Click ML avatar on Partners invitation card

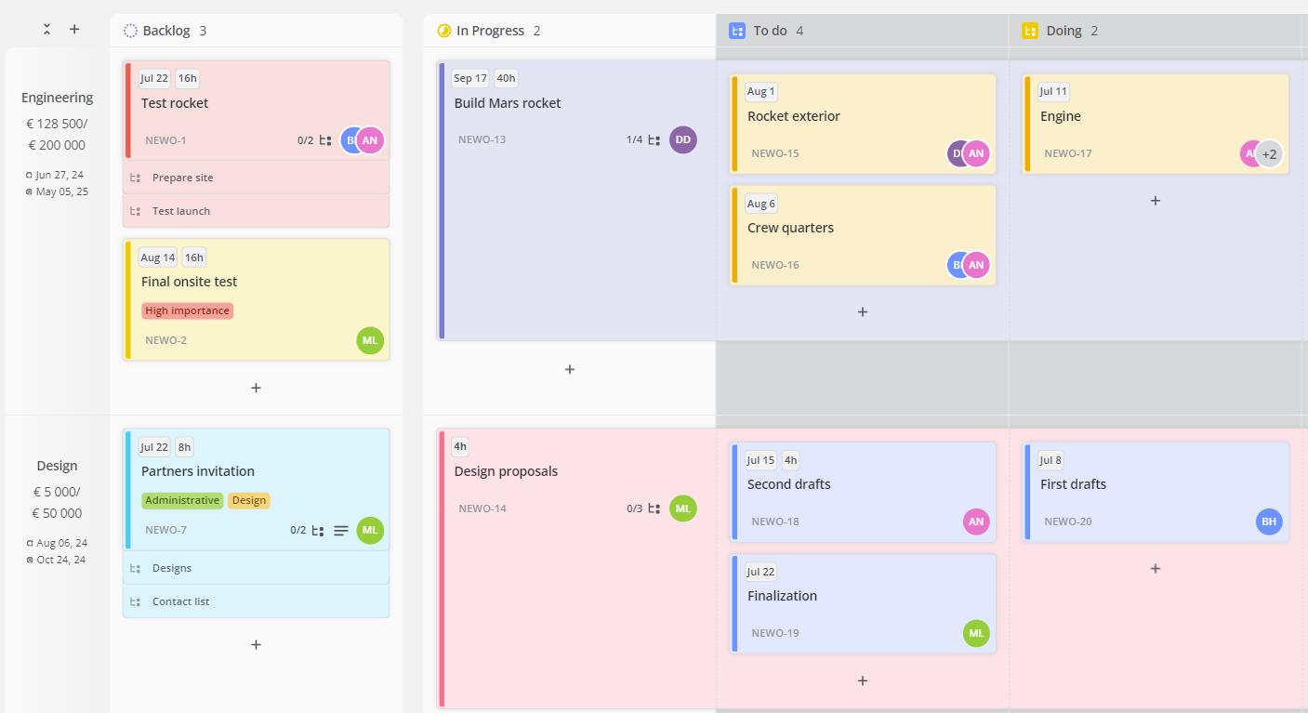tap(370, 530)
